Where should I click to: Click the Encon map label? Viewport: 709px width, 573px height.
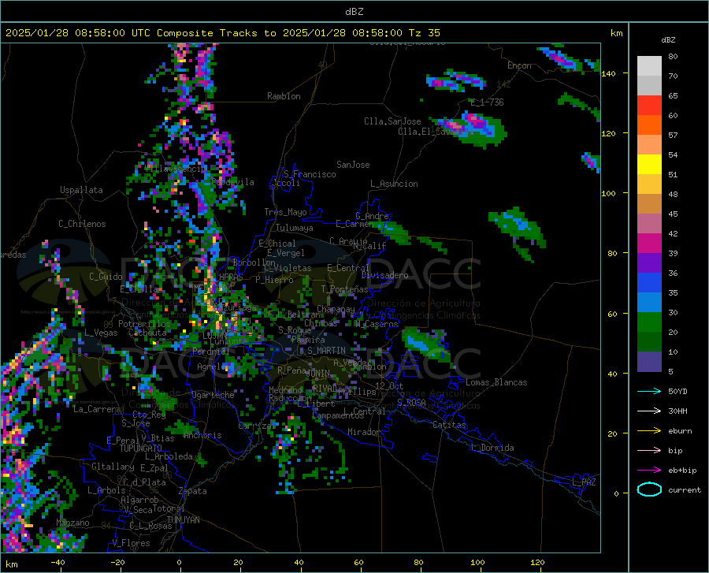tap(519, 65)
